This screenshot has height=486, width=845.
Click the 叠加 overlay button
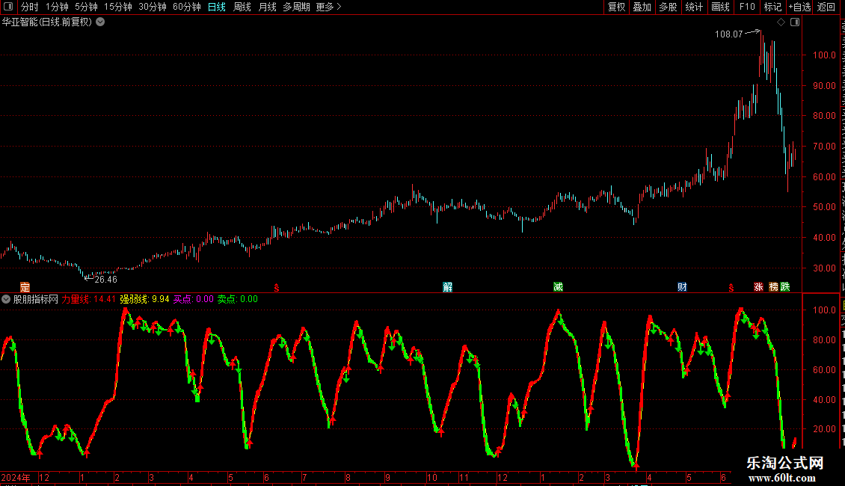pyautogui.click(x=642, y=7)
